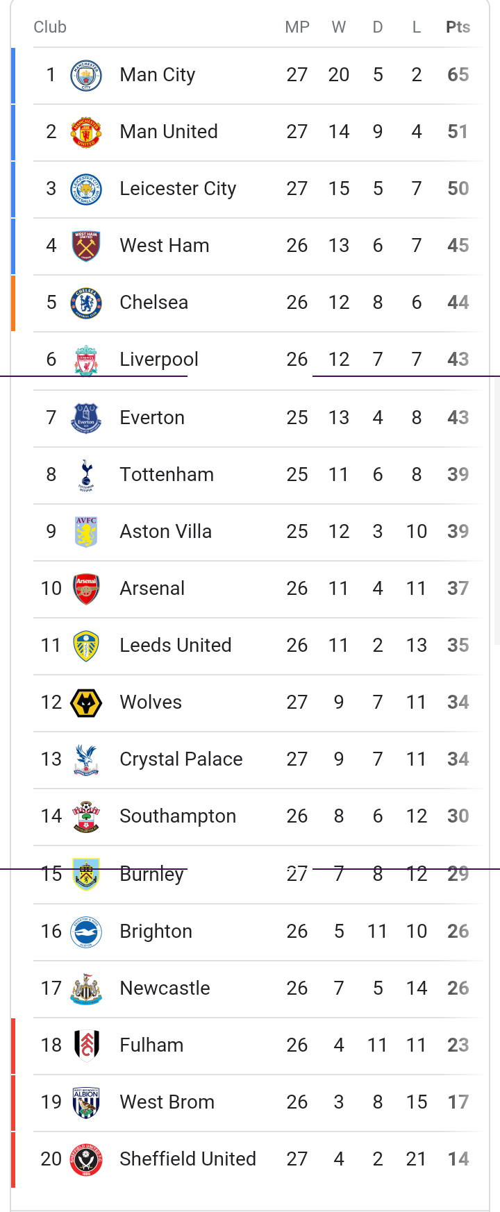The width and height of the screenshot is (500, 1212).
Task: Click the Club column header
Action: 50,27
